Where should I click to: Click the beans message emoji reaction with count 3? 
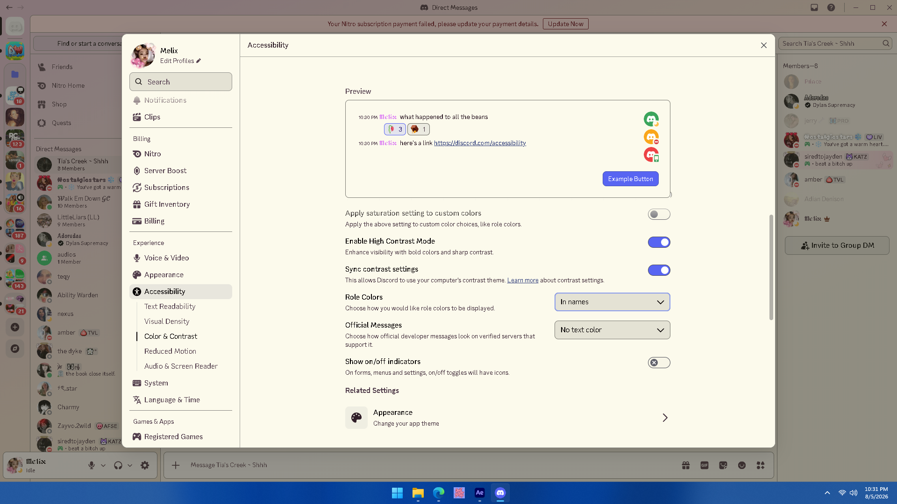395,129
